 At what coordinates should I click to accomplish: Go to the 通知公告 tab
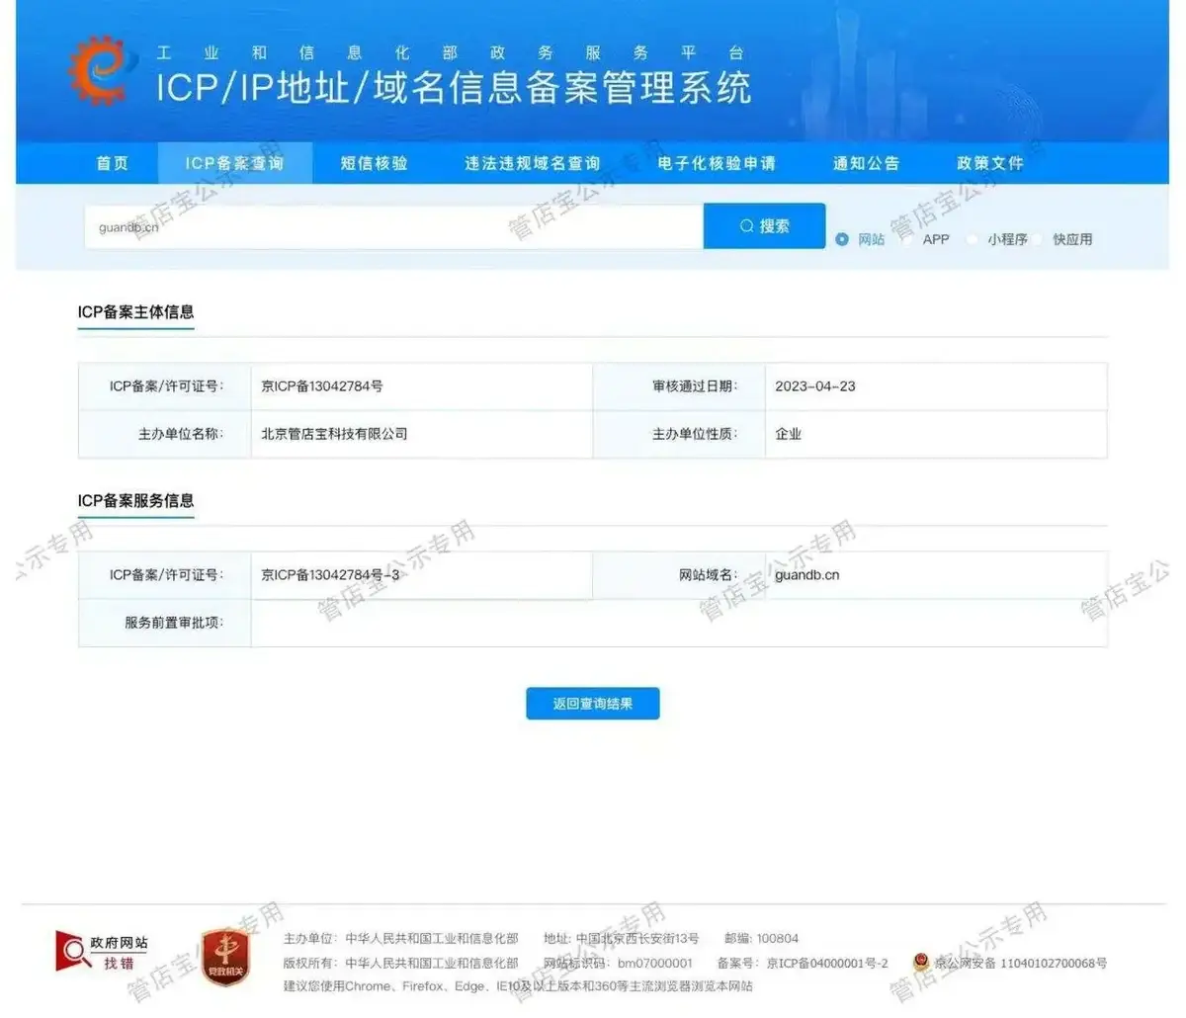click(867, 163)
